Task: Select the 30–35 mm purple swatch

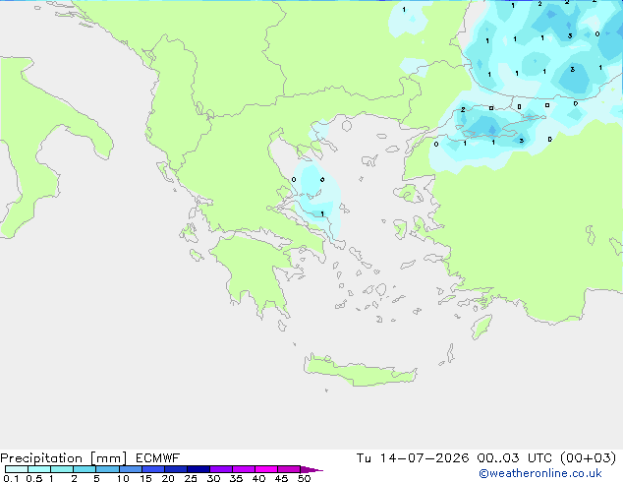Action: [x=221, y=469]
